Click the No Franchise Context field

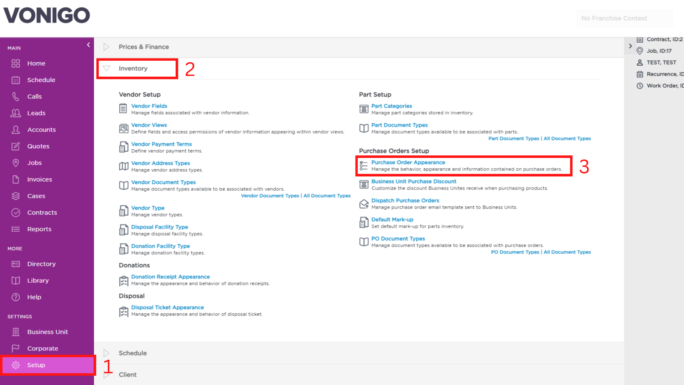click(625, 18)
